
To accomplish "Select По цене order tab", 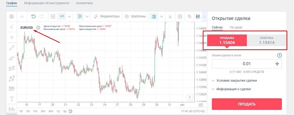I will (x=236, y=28).
